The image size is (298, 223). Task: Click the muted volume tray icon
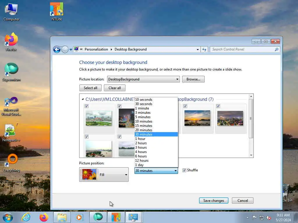point(269,217)
